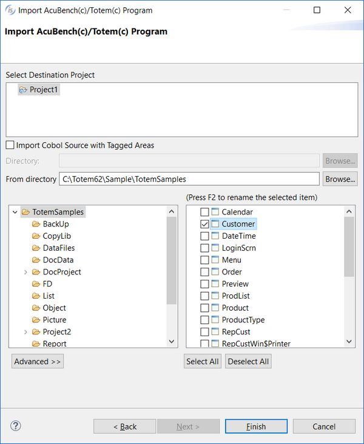
Task: Click the DocData folder icon
Action: [x=36, y=260]
